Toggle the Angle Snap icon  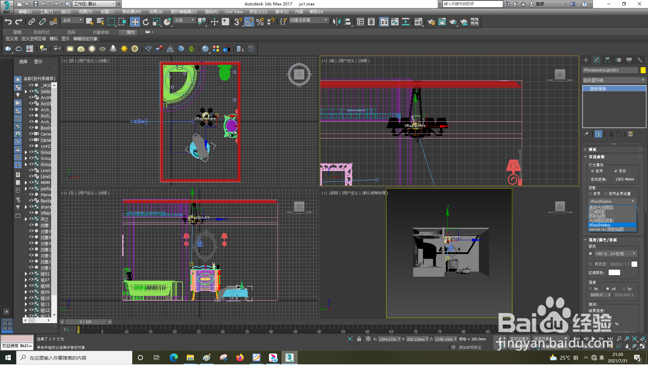tap(249, 22)
